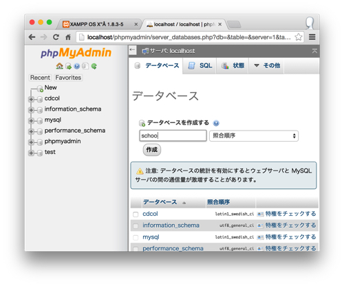Expand the test tree node
344x286 pixels.
pyautogui.click(x=31, y=153)
